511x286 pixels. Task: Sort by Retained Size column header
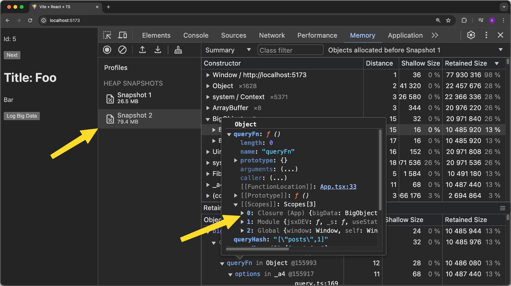point(473,63)
